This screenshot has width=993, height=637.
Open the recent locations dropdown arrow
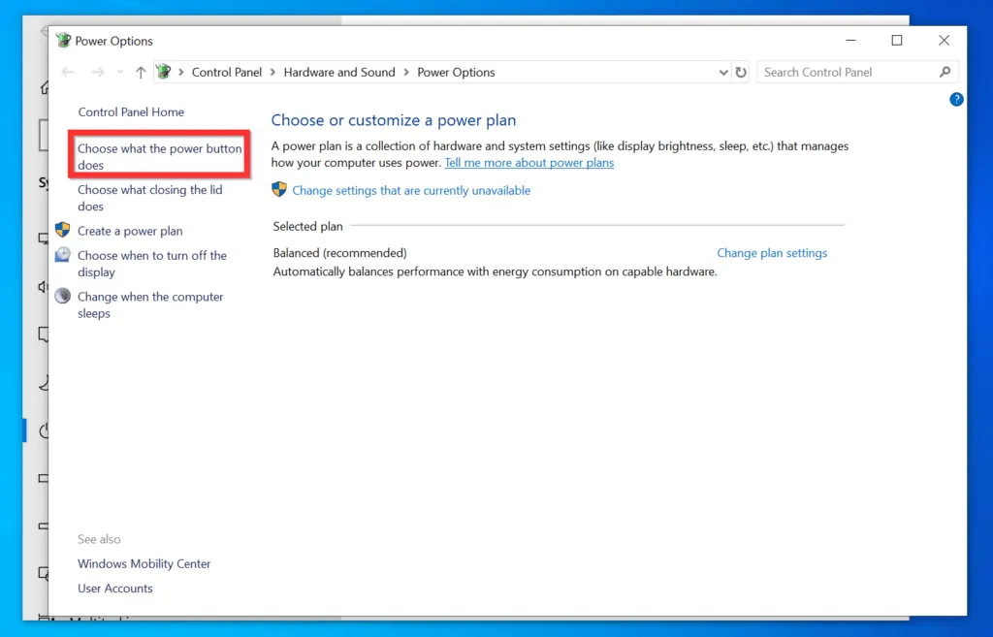120,73
